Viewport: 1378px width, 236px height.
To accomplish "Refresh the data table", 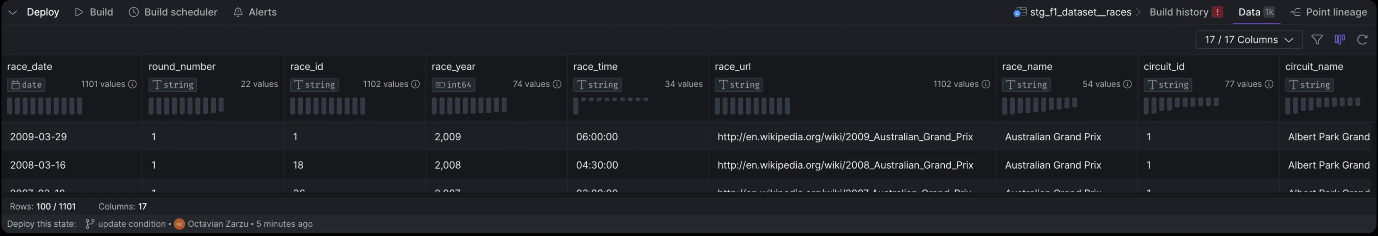I will (1362, 39).
